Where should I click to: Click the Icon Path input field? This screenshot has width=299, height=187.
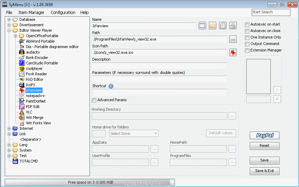point(160,52)
